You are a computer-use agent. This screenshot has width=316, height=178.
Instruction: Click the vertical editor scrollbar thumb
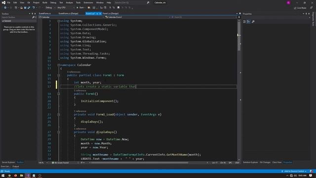tap(239, 36)
